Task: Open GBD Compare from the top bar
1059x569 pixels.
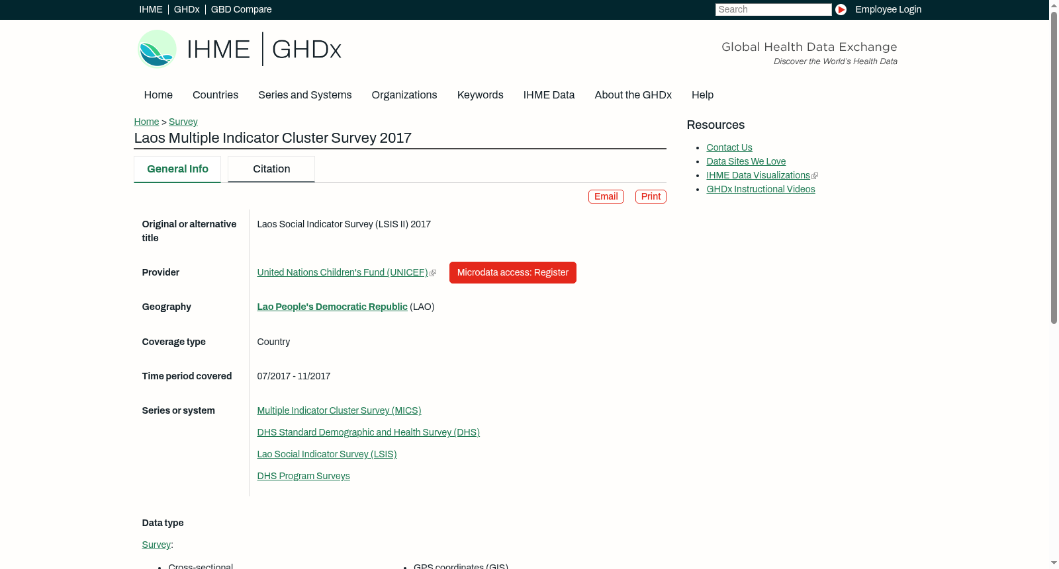Action: [242, 9]
